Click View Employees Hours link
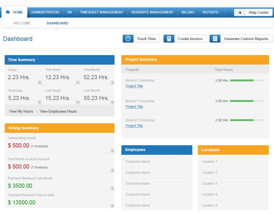274x214 pixels. point(58,111)
